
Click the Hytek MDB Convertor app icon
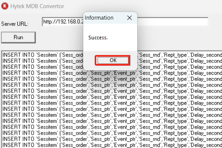click(x=4, y=6)
